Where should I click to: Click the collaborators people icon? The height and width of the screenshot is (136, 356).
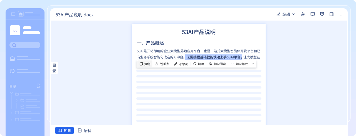tap(303, 14)
